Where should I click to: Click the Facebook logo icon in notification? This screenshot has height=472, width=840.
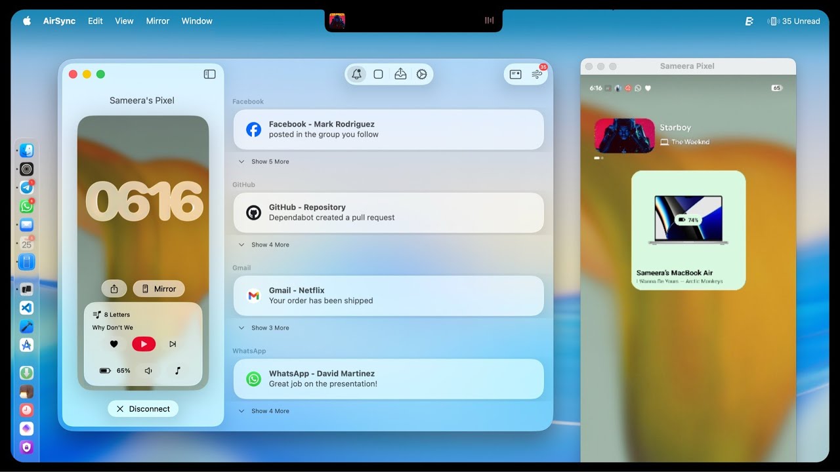click(x=253, y=129)
